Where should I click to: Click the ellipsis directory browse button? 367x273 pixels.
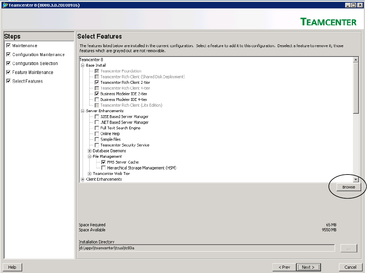tap(349, 248)
